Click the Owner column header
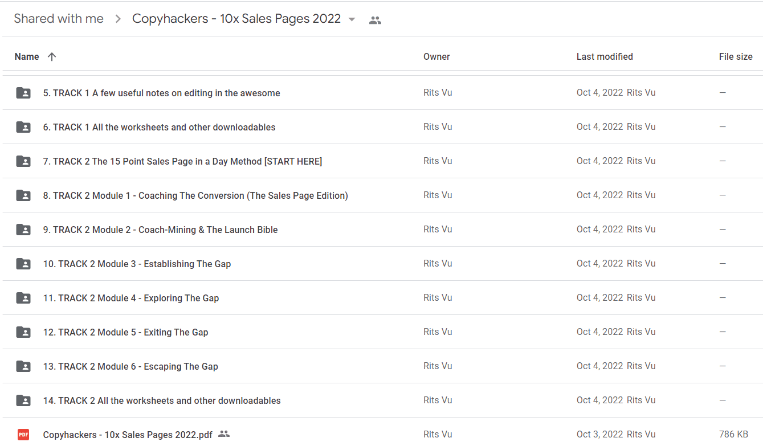Viewport: 763px width, 446px height. pyautogui.click(x=436, y=57)
